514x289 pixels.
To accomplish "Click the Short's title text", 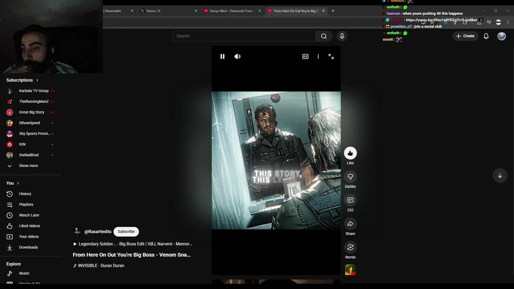I will tap(132, 255).
